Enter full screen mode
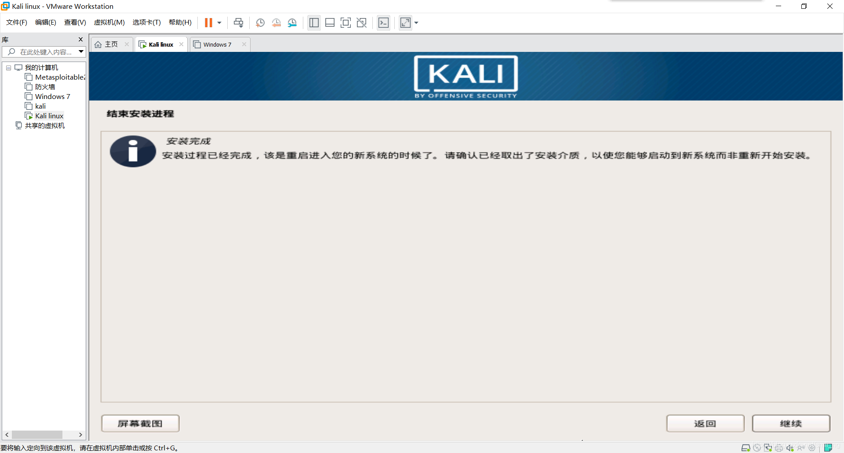Screen dimensions: 844x453 click(x=346, y=22)
